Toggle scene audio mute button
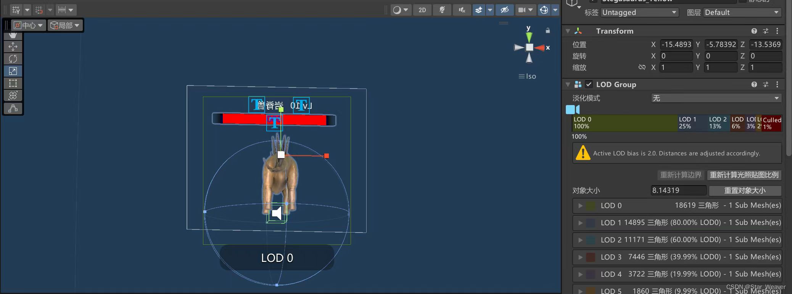Image resolution: width=792 pixels, height=294 pixels. pos(462,10)
